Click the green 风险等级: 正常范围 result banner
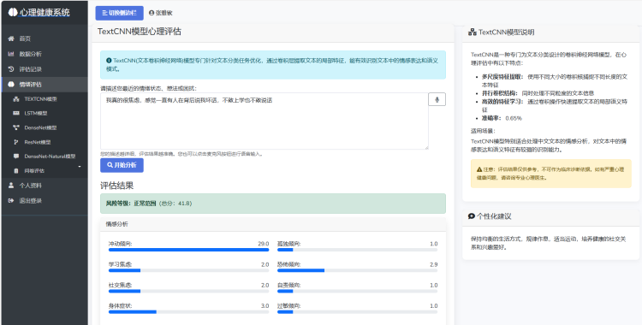Viewport: 642px width, 325px height. (273, 204)
